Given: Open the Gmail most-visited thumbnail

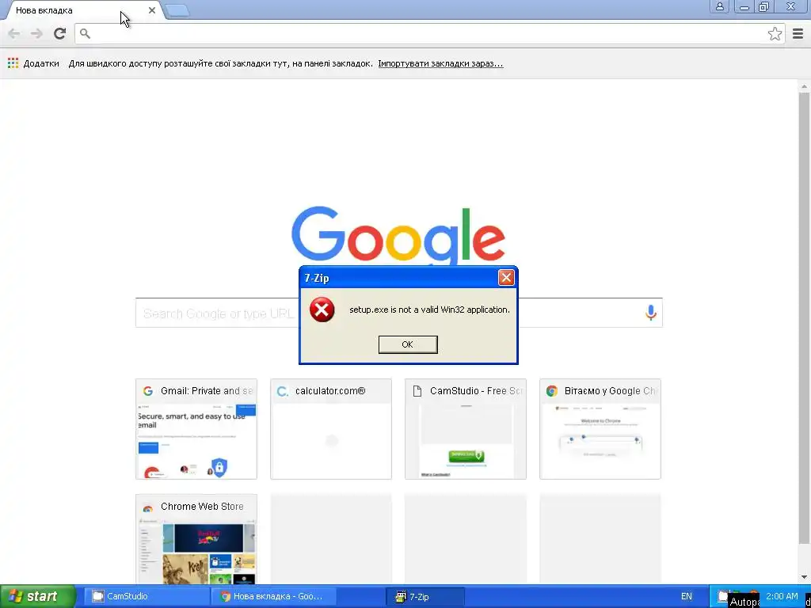Looking at the screenshot, I should tap(196, 429).
